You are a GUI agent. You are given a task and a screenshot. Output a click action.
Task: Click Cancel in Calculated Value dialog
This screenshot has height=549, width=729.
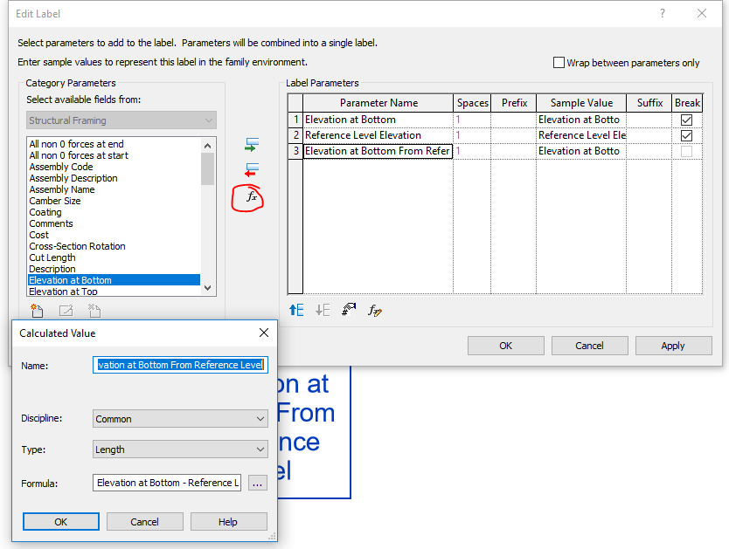coord(144,522)
